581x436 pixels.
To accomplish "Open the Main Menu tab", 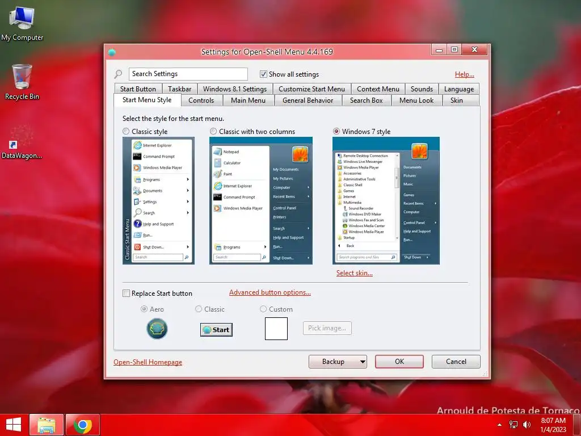I will (x=249, y=100).
